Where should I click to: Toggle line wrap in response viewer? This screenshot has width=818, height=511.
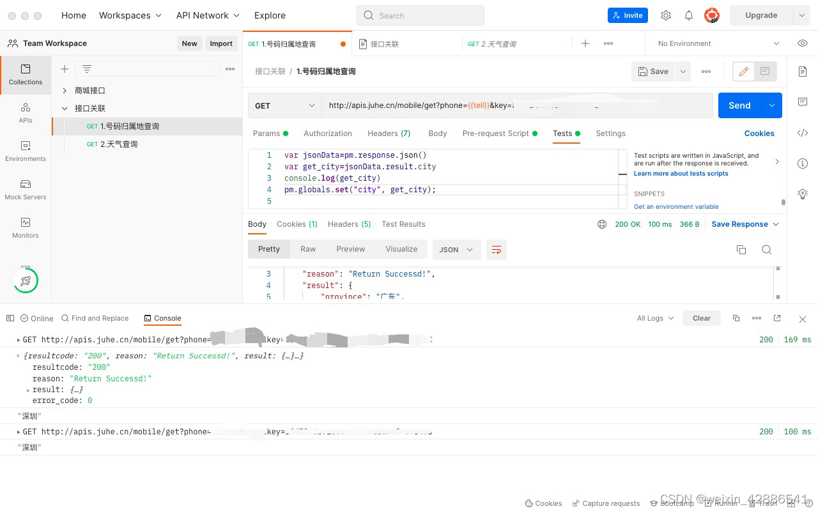coord(496,250)
